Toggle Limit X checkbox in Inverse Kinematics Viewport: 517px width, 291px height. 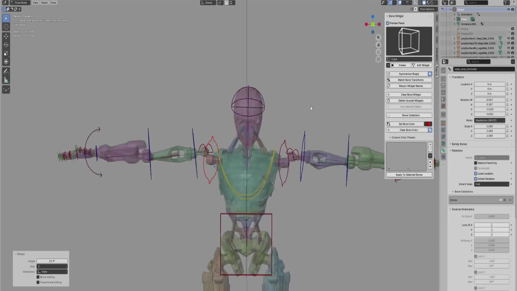pos(476,256)
